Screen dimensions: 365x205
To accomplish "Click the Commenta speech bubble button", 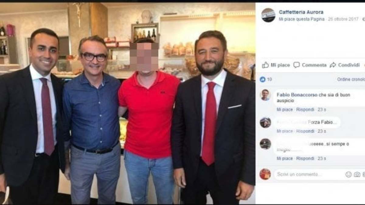I will click(x=310, y=65).
